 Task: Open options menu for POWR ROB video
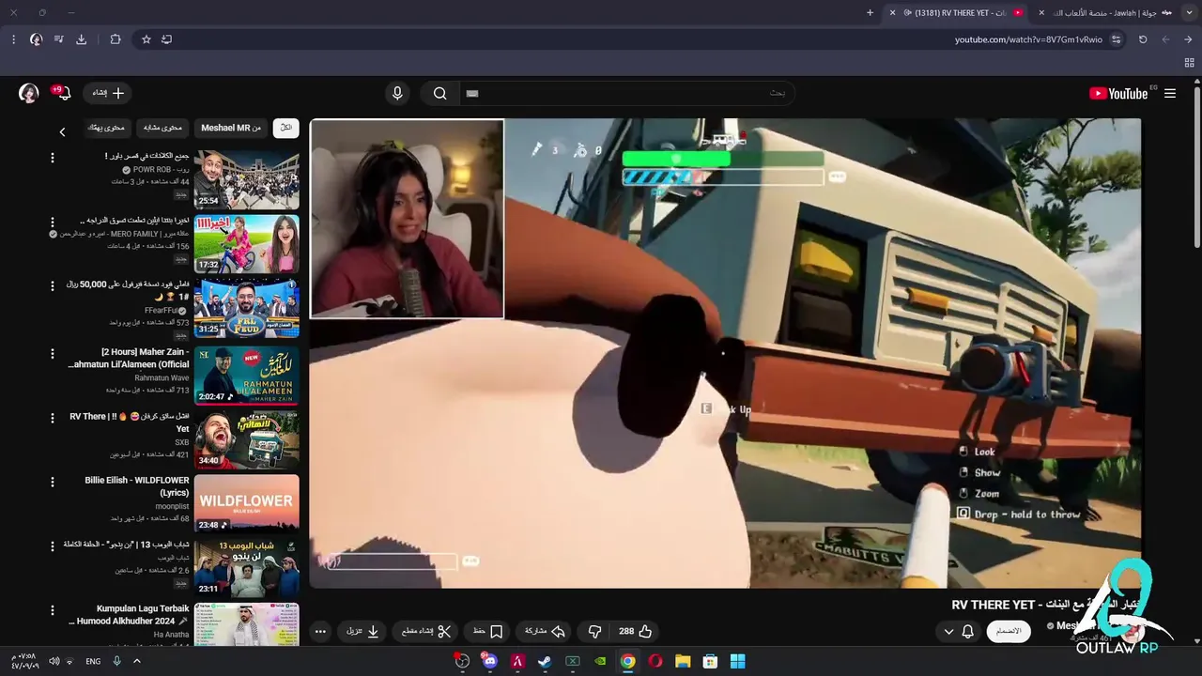pos(53,158)
